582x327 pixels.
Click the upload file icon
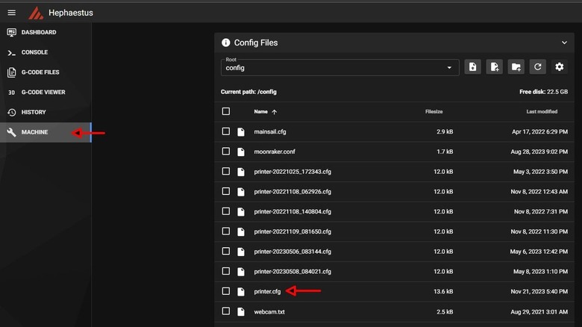[x=472, y=67]
